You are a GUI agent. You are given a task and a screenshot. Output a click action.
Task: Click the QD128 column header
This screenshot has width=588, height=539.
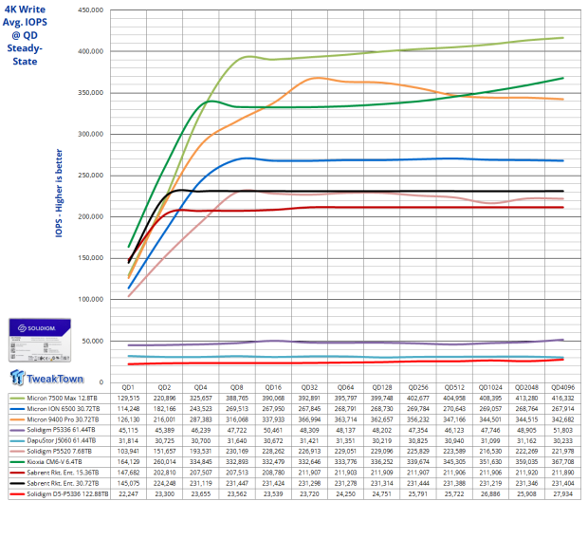click(382, 387)
